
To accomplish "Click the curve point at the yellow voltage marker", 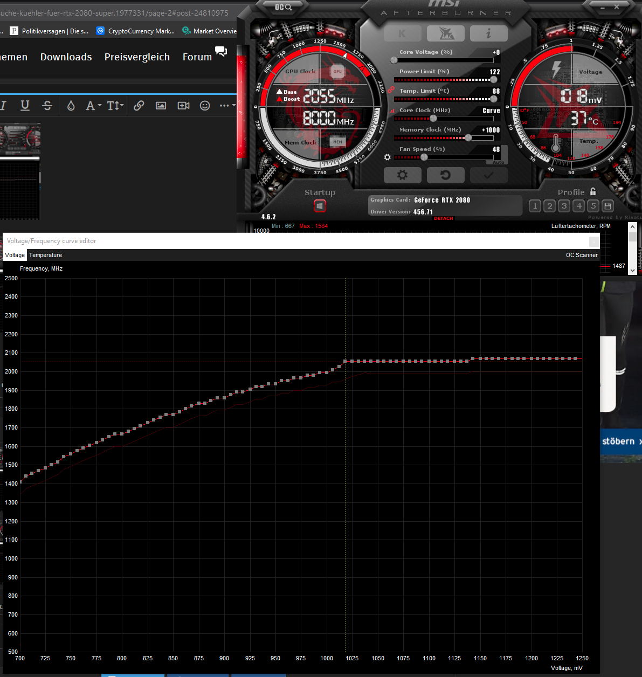I will coord(346,361).
